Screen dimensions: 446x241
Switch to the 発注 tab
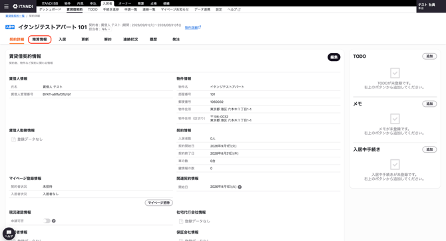coord(176,39)
